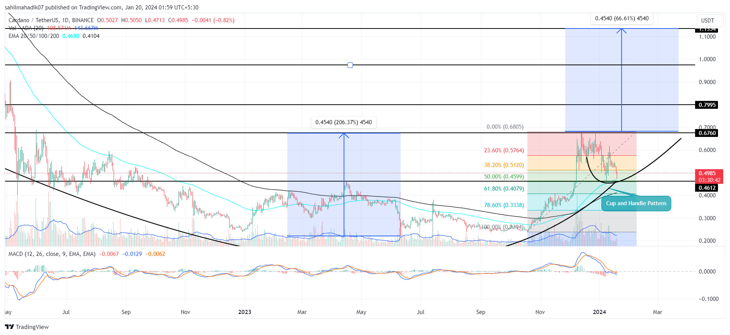This screenshot has width=730, height=335.
Task: Click the MACD (12, 26, close, 9, EMA, EMA) legend
Action: pyautogui.click(x=52, y=254)
